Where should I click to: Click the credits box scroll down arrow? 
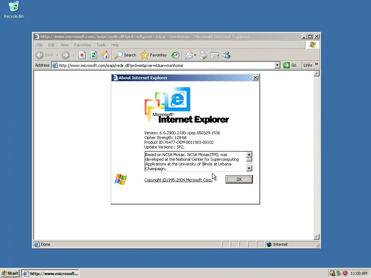click(249, 168)
